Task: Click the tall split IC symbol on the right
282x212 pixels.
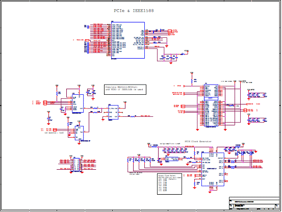Action: coord(211,105)
